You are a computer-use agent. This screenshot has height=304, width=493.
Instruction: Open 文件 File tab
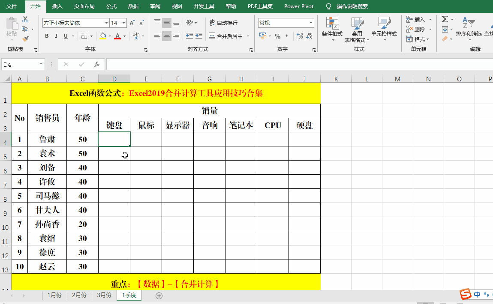pyautogui.click(x=12, y=6)
